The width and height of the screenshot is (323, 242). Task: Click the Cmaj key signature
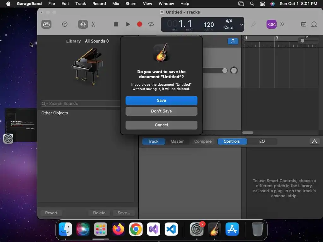coord(229,27)
